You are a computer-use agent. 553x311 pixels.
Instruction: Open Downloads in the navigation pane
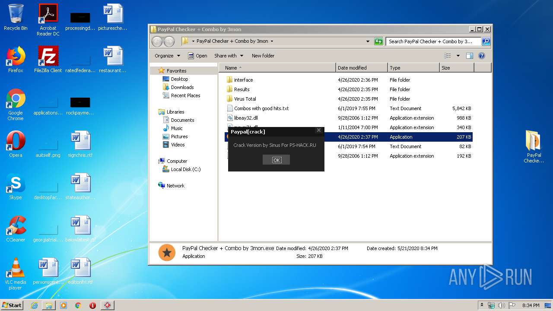click(x=182, y=87)
